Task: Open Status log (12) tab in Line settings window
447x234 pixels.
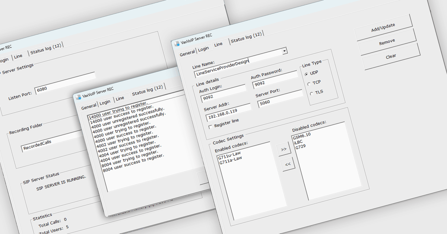Action: 246,38
